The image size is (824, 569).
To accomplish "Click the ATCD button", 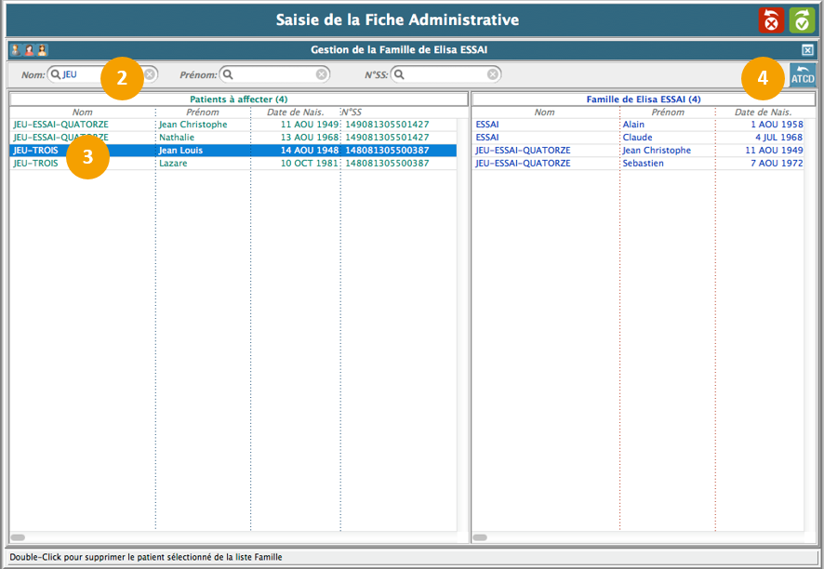I will pyautogui.click(x=802, y=75).
